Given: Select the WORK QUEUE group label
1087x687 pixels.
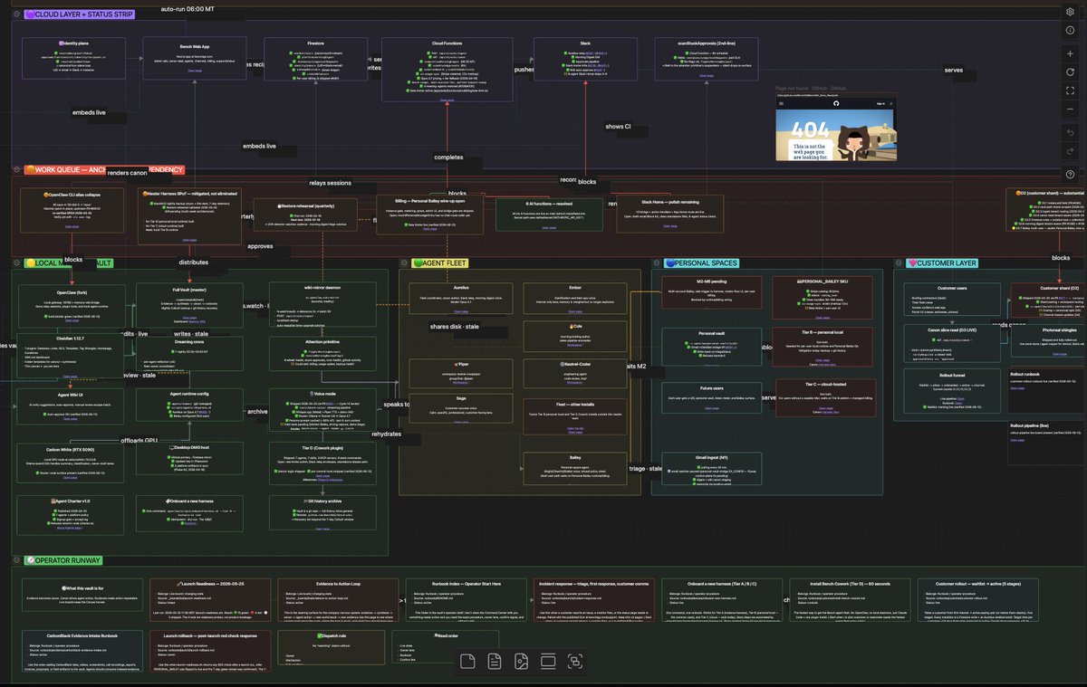Looking at the screenshot, I should tap(103, 169).
